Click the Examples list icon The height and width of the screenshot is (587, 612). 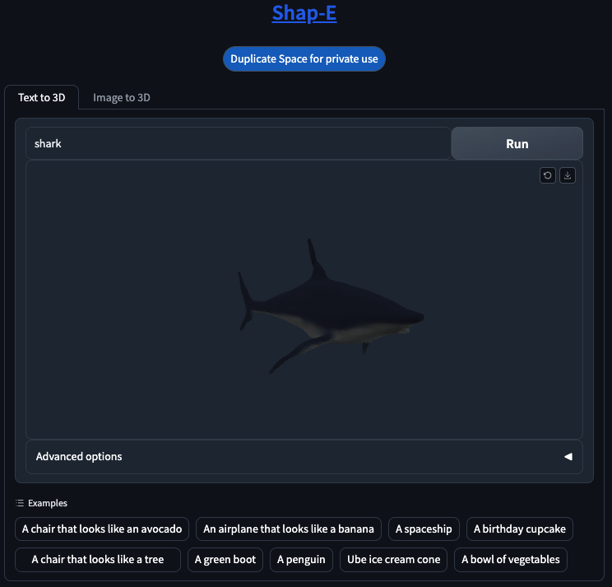(20, 503)
